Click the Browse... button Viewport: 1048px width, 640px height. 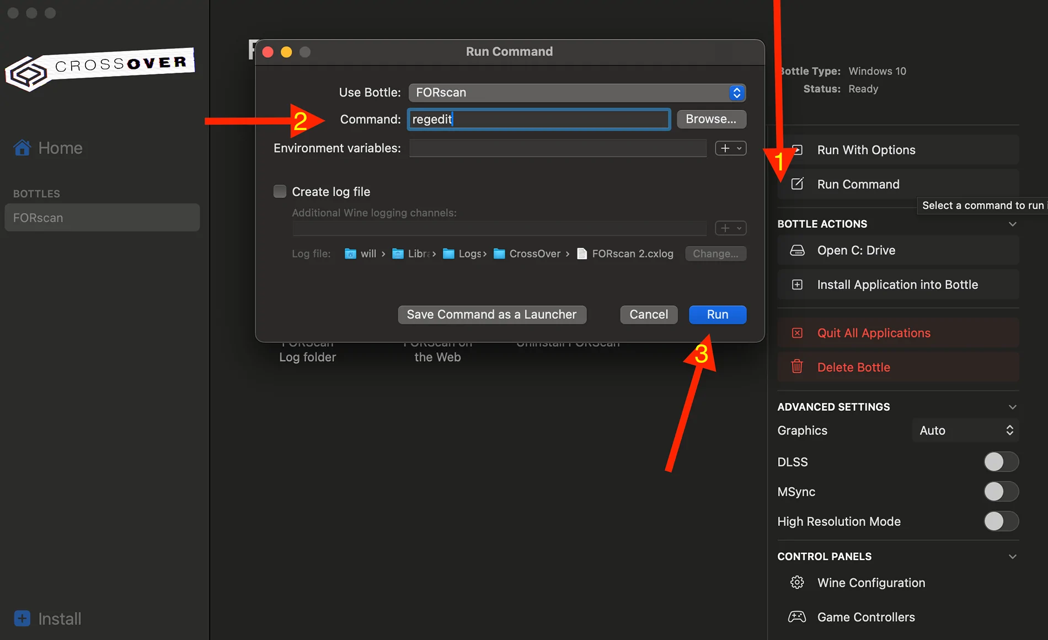tap(712, 119)
